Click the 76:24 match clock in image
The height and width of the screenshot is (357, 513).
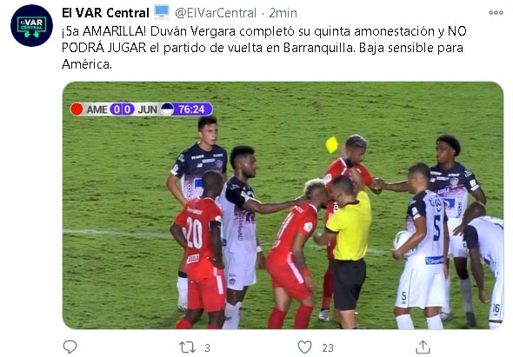(x=191, y=109)
